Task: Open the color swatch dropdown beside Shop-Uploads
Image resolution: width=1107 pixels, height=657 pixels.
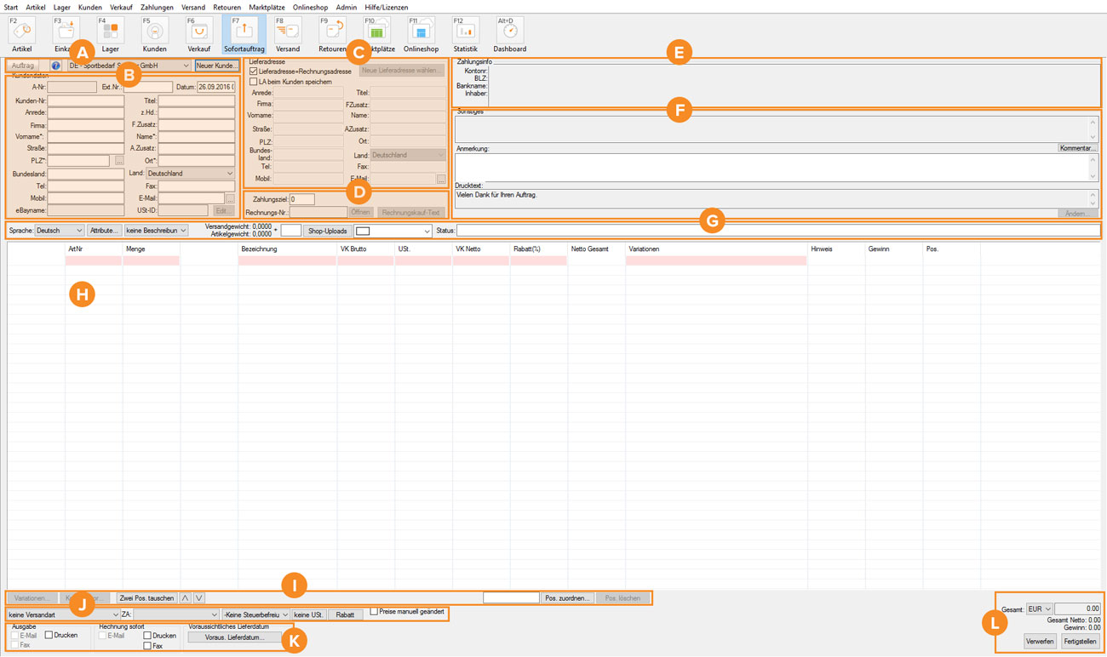Action: pyautogui.click(x=393, y=231)
